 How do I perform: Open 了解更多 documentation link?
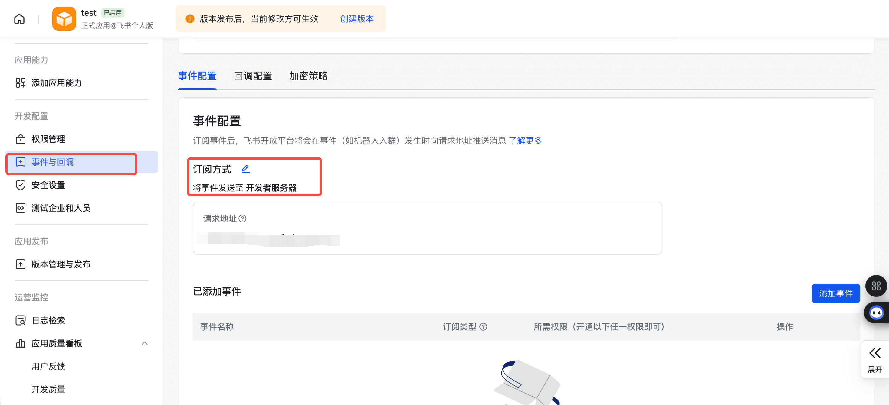(x=525, y=141)
